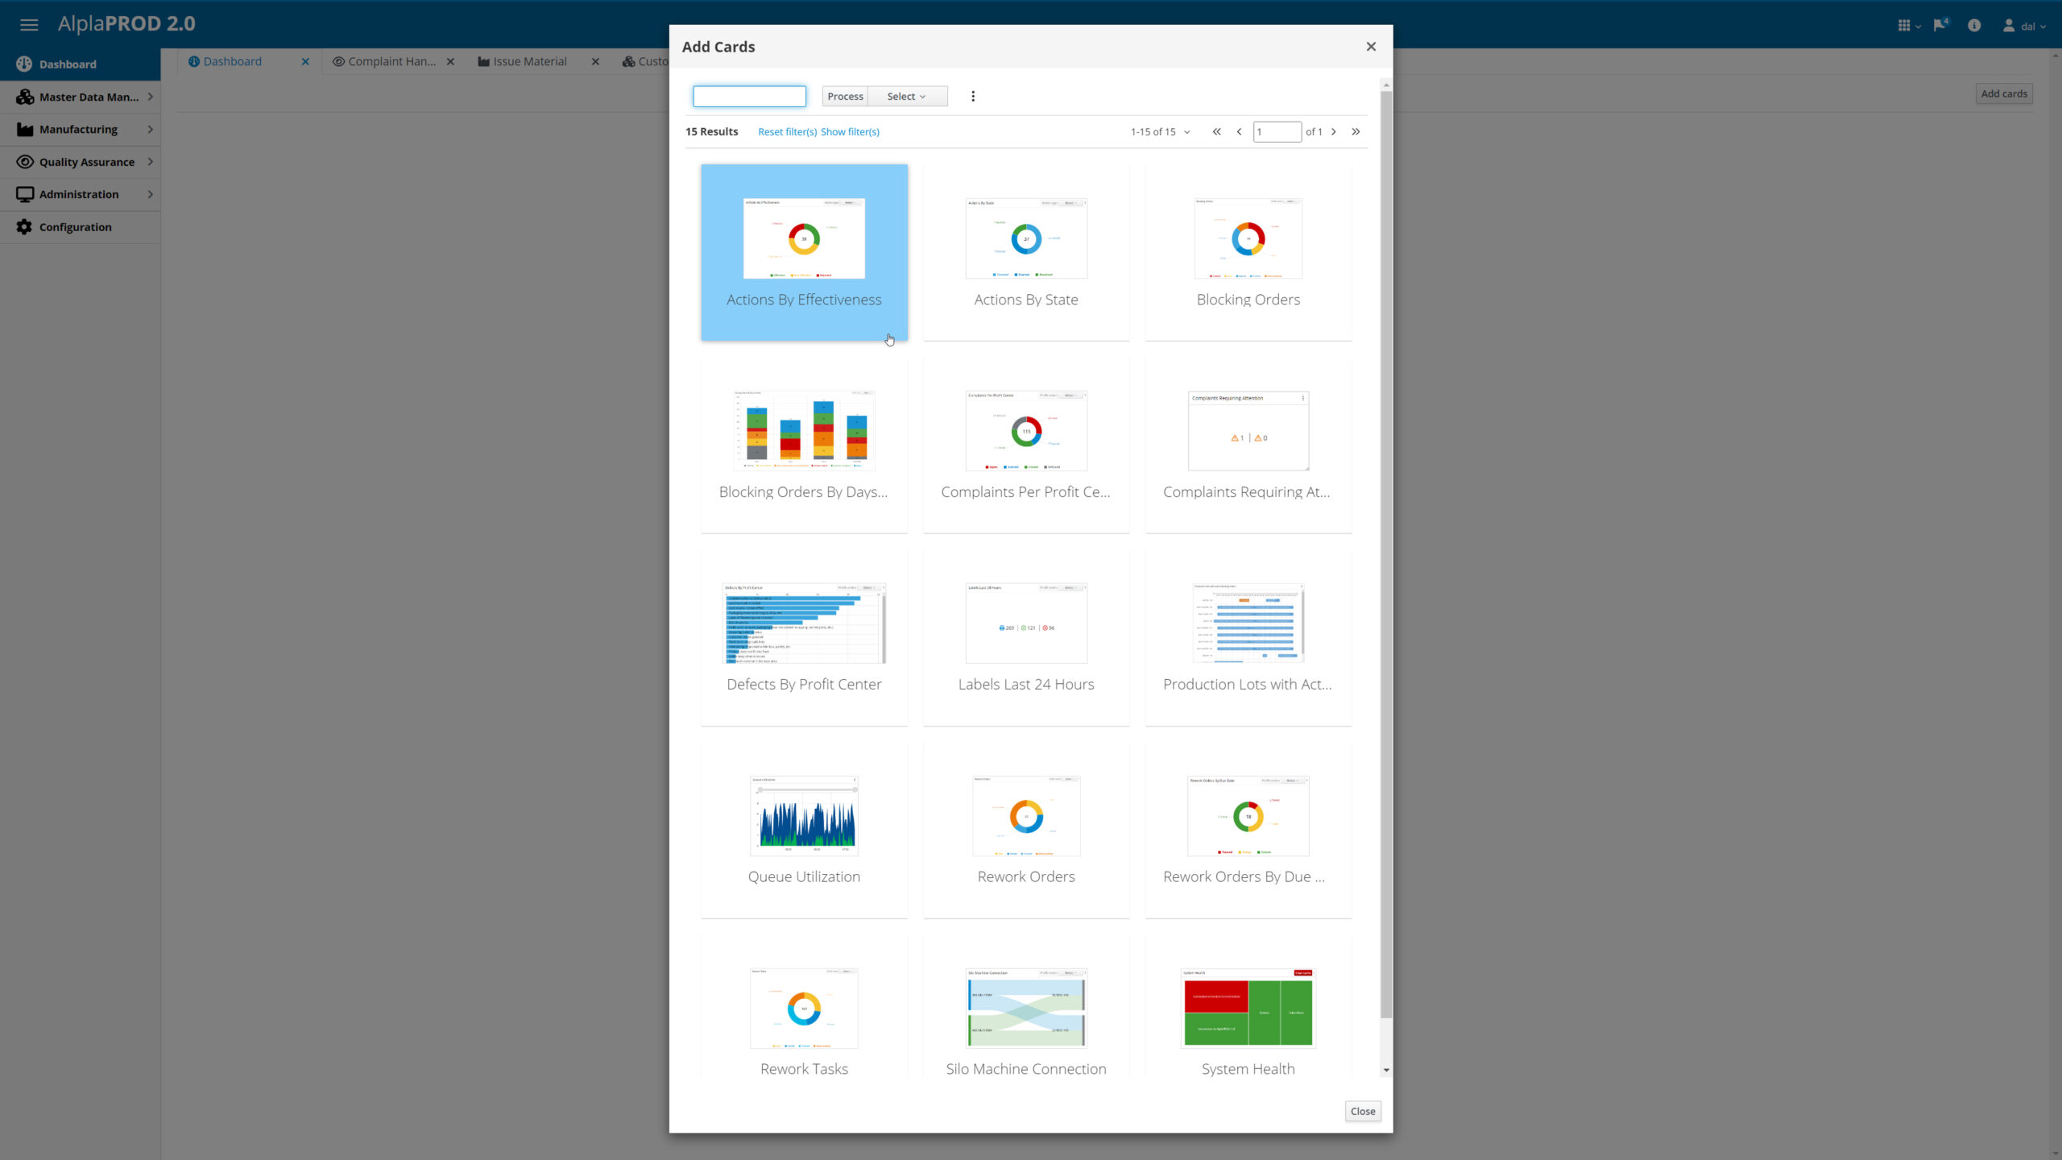
Task: Open the three-dot options menu in dialog
Action: pos(973,97)
